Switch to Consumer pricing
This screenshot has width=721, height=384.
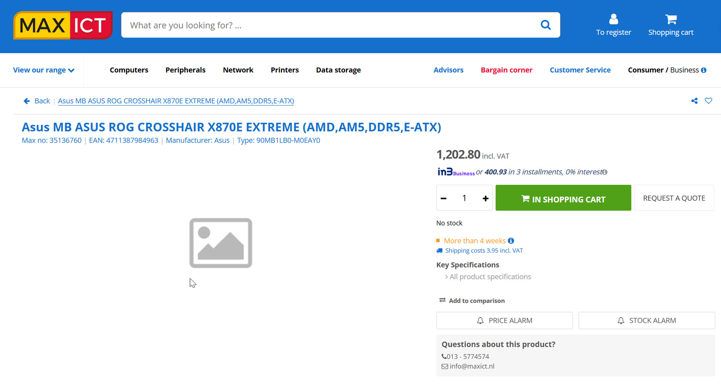point(645,70)
